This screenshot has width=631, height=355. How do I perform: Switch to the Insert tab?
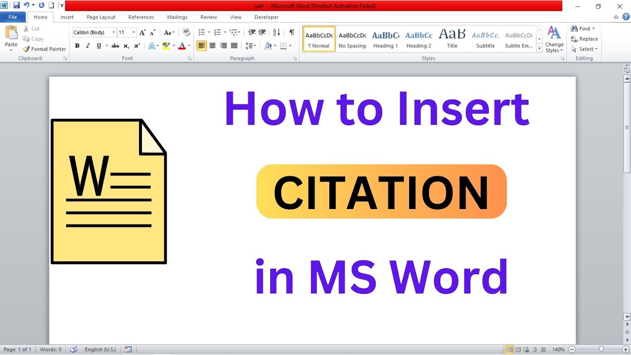67,17
